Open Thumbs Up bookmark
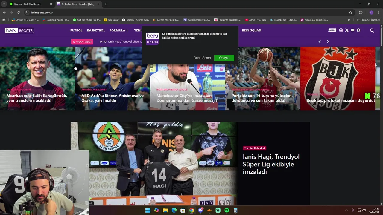The image size is (383, 215). pos(283,20)
